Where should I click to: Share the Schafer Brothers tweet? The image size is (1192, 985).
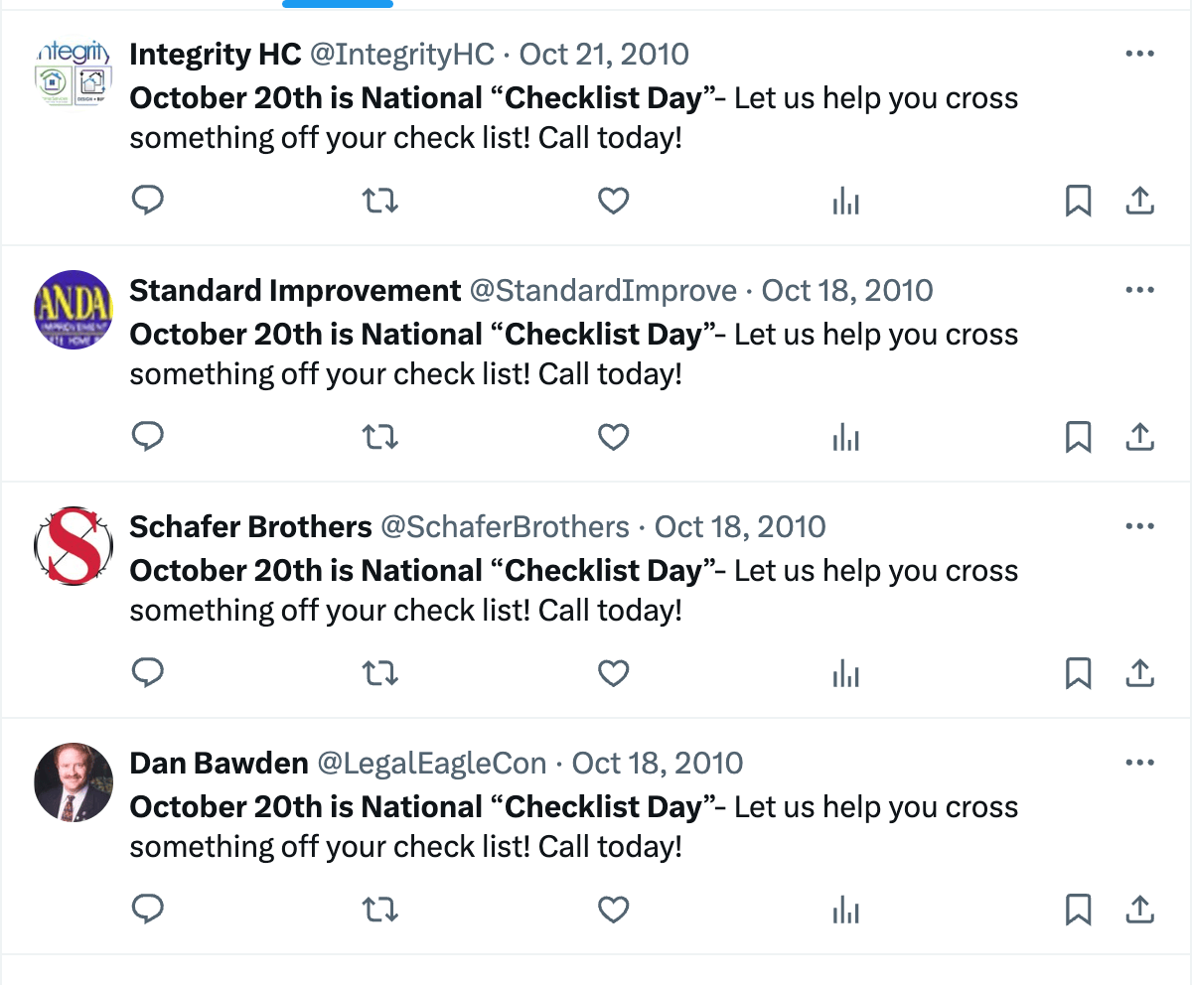point(1139,674)
